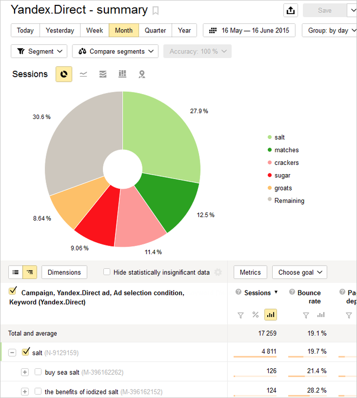The width and height of the screenshot is (357, 398).
Task: Select the Quarter period tab
Action: coord(155,30)
